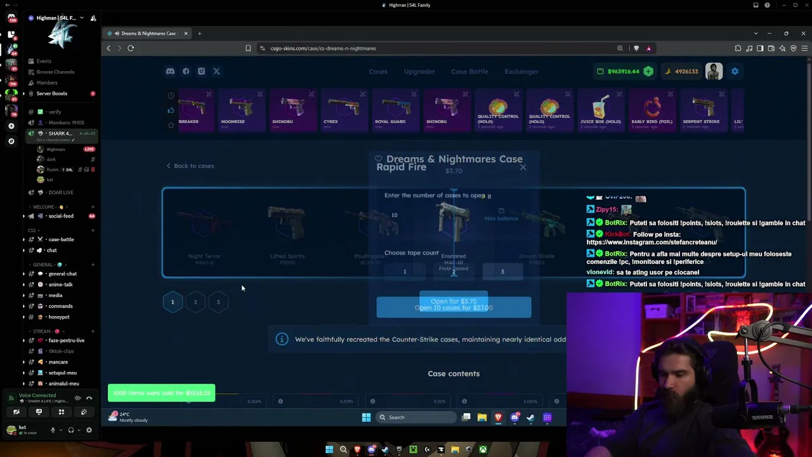Toggle microphone mute for ket
This screenshot has width=812, height=457.
click(x=53, y=430)
